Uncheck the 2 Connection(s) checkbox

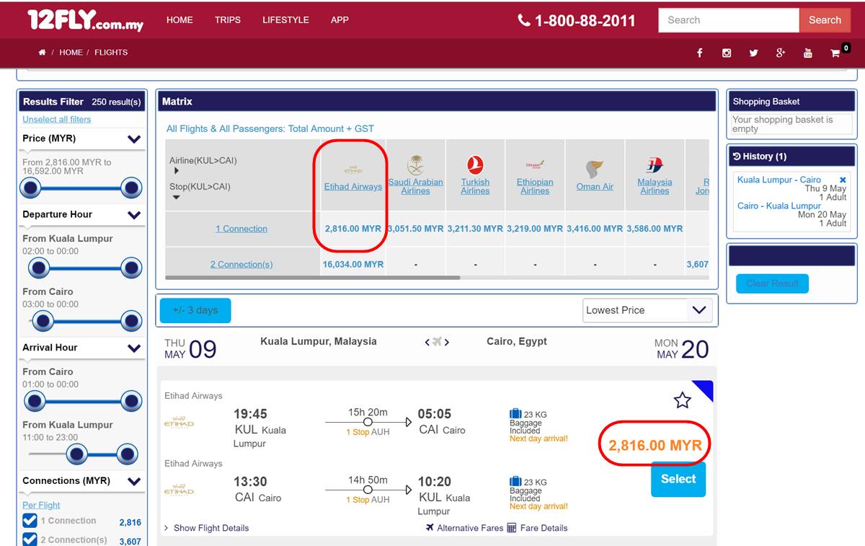(x=30, y=540)
